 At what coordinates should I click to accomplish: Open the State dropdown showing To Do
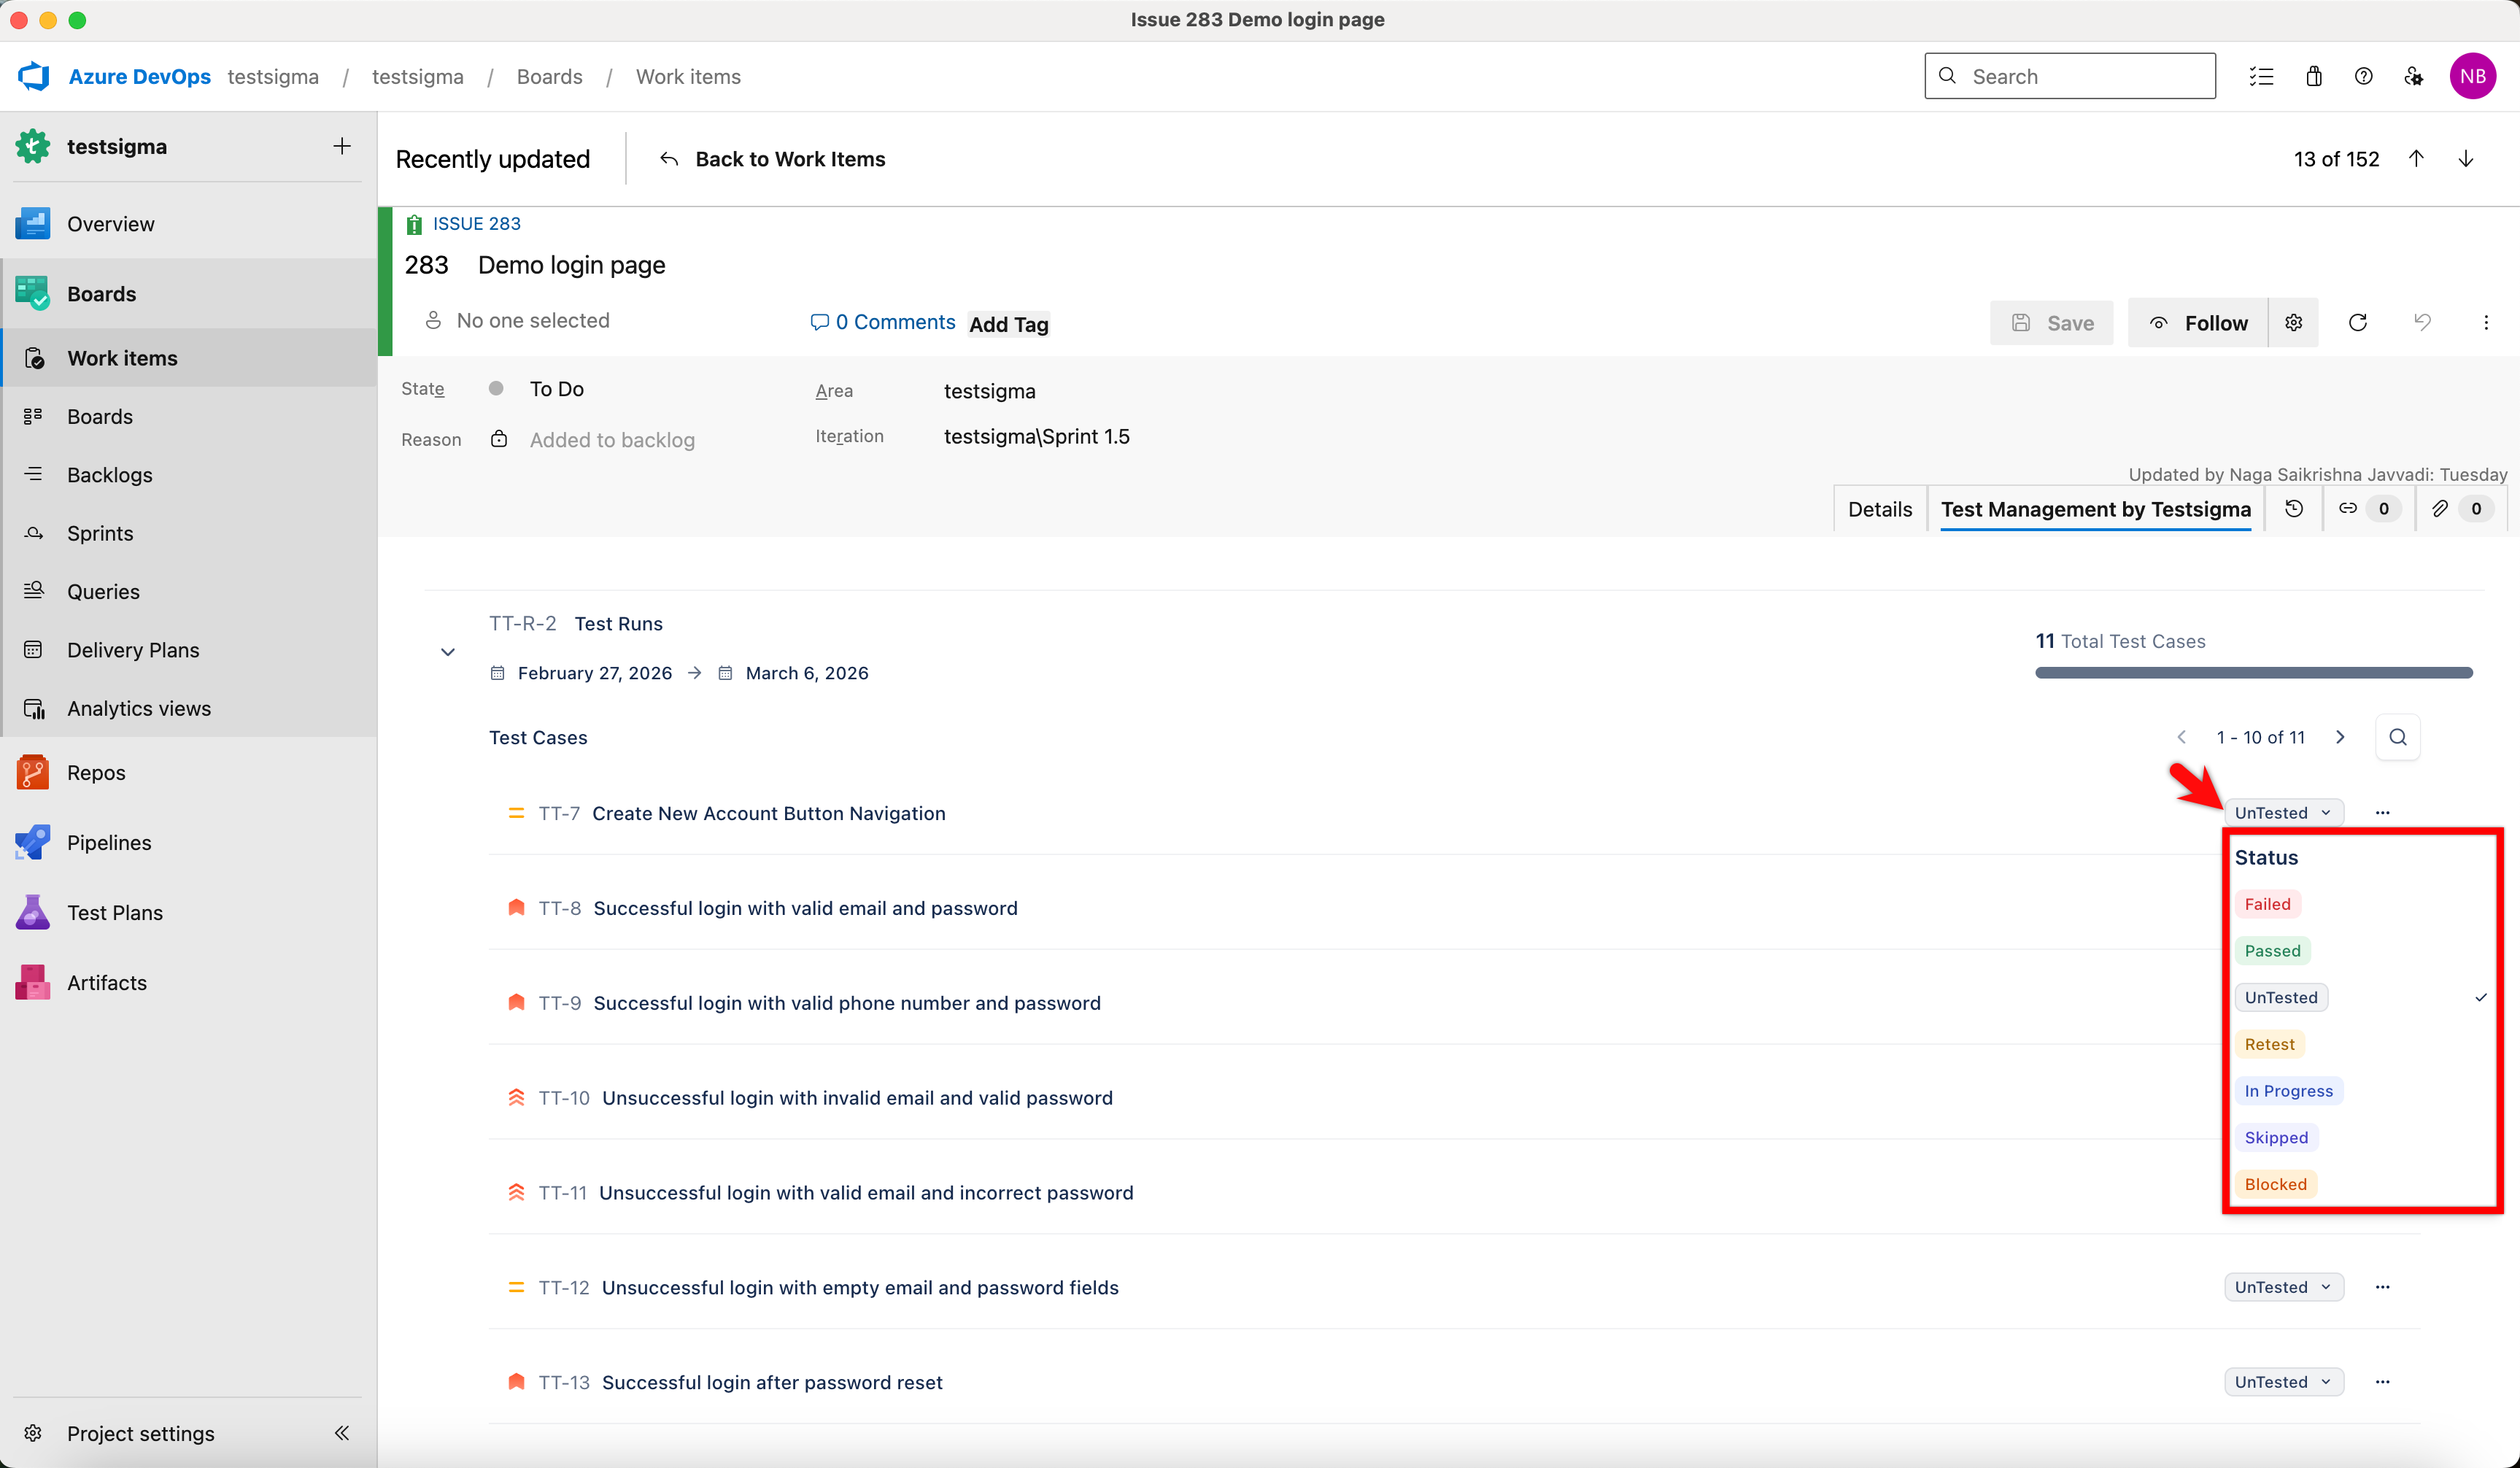click(x=557, y=389)
